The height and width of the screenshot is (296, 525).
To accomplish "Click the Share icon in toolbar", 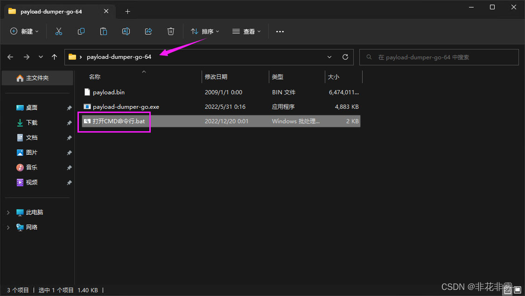I will tap(148, 31).
